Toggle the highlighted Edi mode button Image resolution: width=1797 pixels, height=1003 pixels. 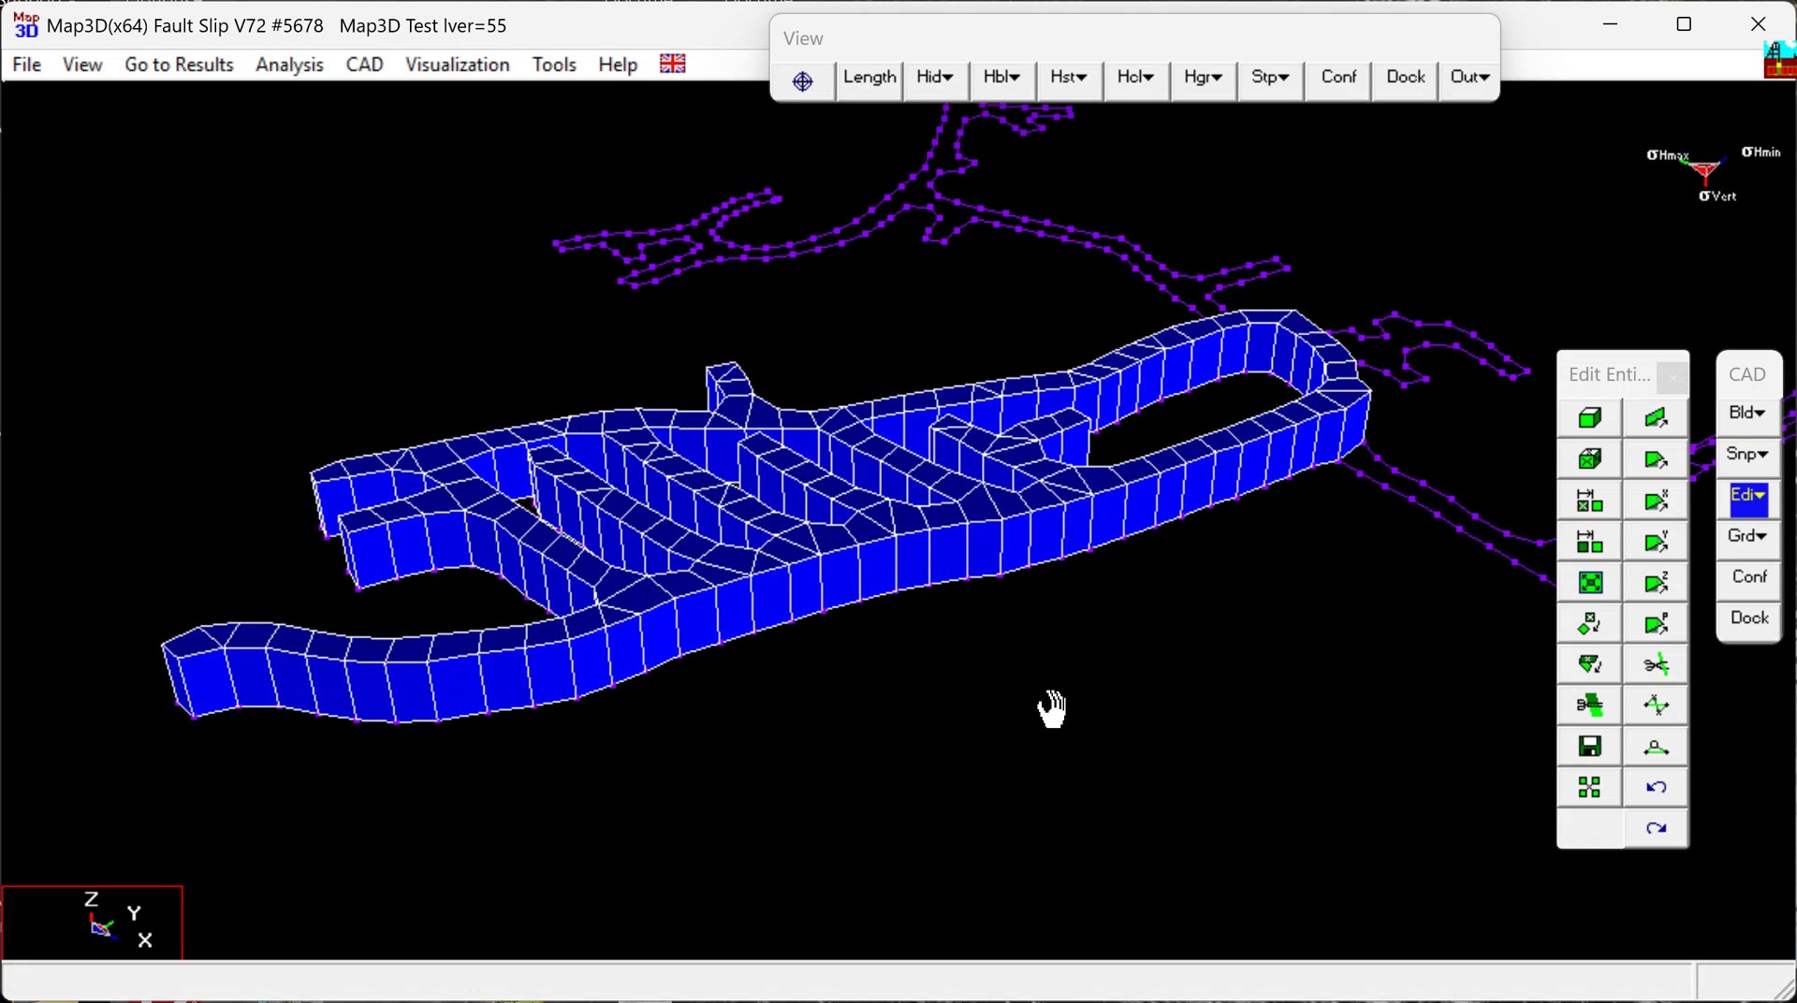(1747, 497)
